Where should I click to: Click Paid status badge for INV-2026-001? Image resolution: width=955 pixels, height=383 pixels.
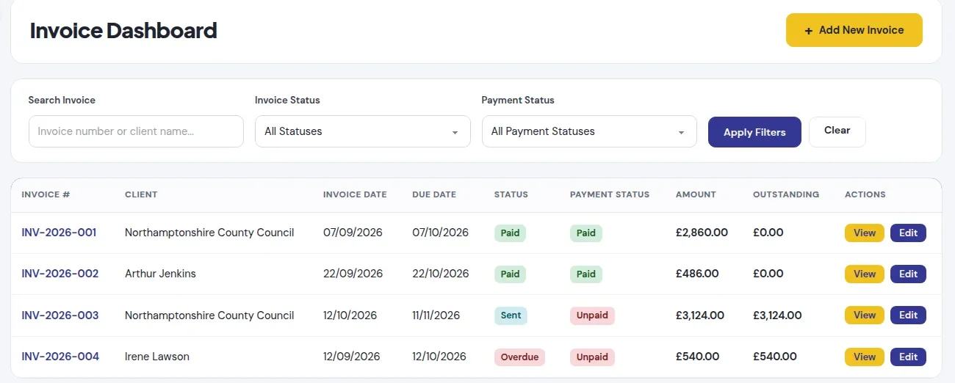510,233
